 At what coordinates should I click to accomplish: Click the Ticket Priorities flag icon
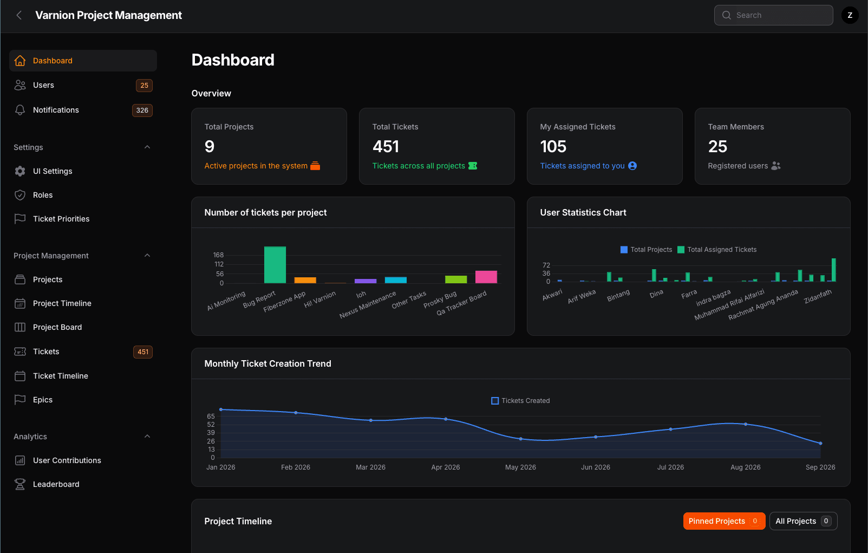point(20,219)
